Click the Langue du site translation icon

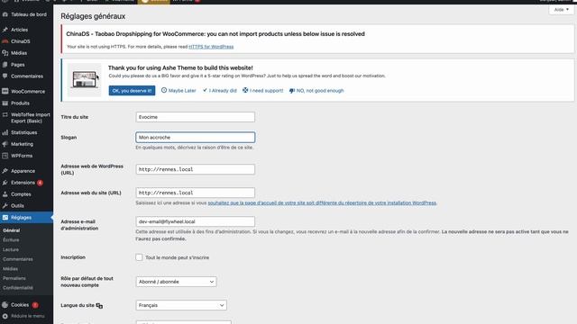[x=99, y=306]
